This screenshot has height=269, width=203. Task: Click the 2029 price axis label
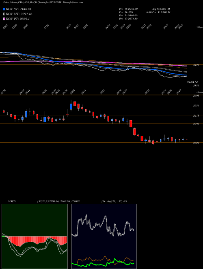click(x=196, y=143)
